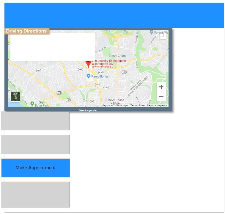The height and width of the screenshot is (214, 225).
Task: Toggle the fullscreen map control
Action: click(163, 35)
